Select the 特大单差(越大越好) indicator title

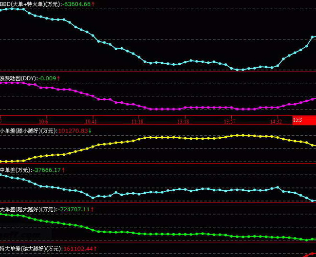tap(31, 248)
